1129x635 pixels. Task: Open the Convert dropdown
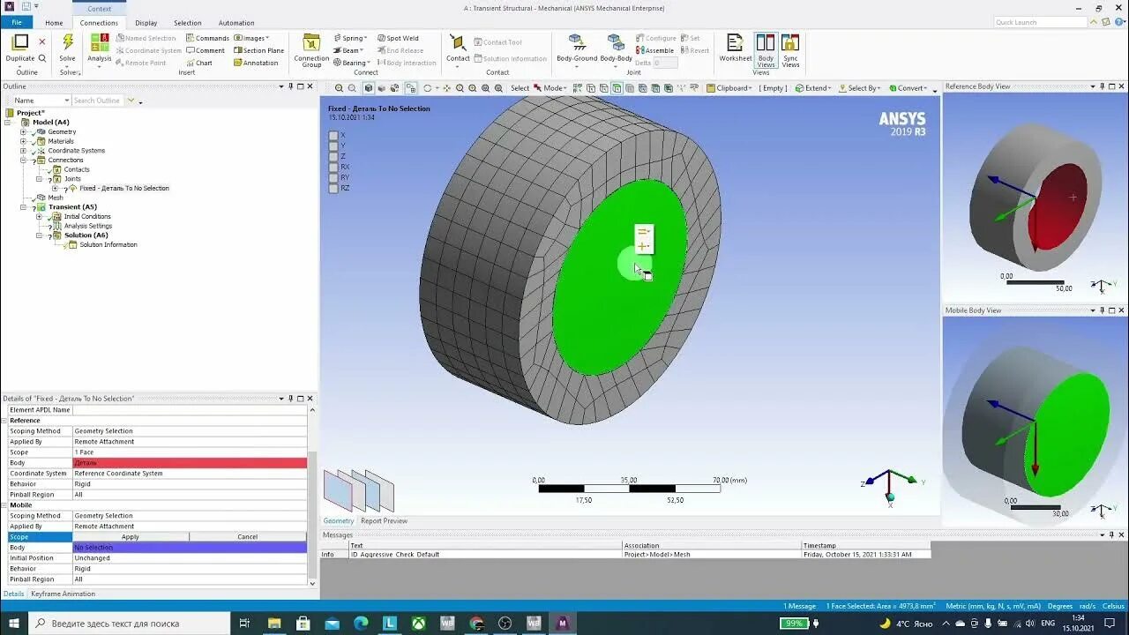pos(908,88)
